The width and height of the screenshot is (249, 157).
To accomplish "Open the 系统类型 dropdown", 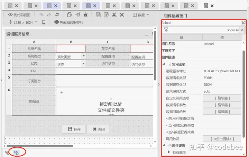I will click(x=83, y=56).
